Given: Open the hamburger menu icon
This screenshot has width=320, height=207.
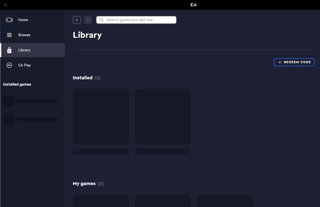Looking at the screenshot, I should click(5, 5).
